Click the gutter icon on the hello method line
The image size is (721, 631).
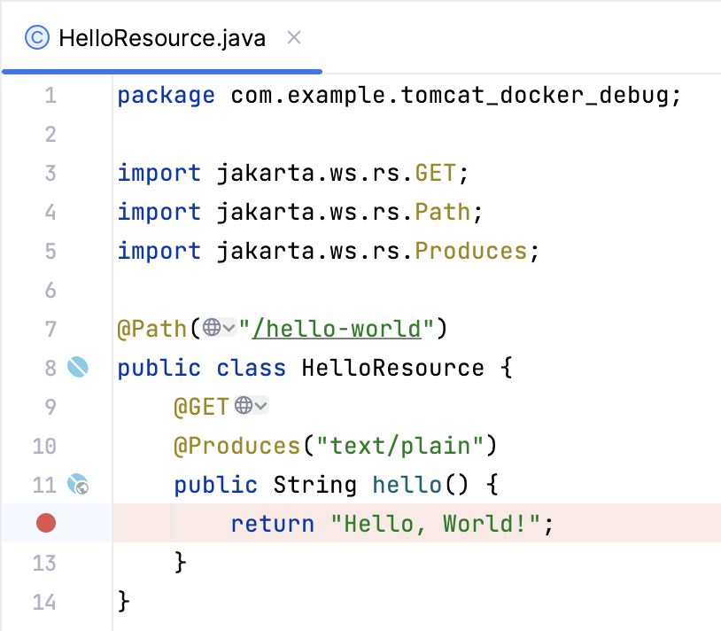coord(77,485)
